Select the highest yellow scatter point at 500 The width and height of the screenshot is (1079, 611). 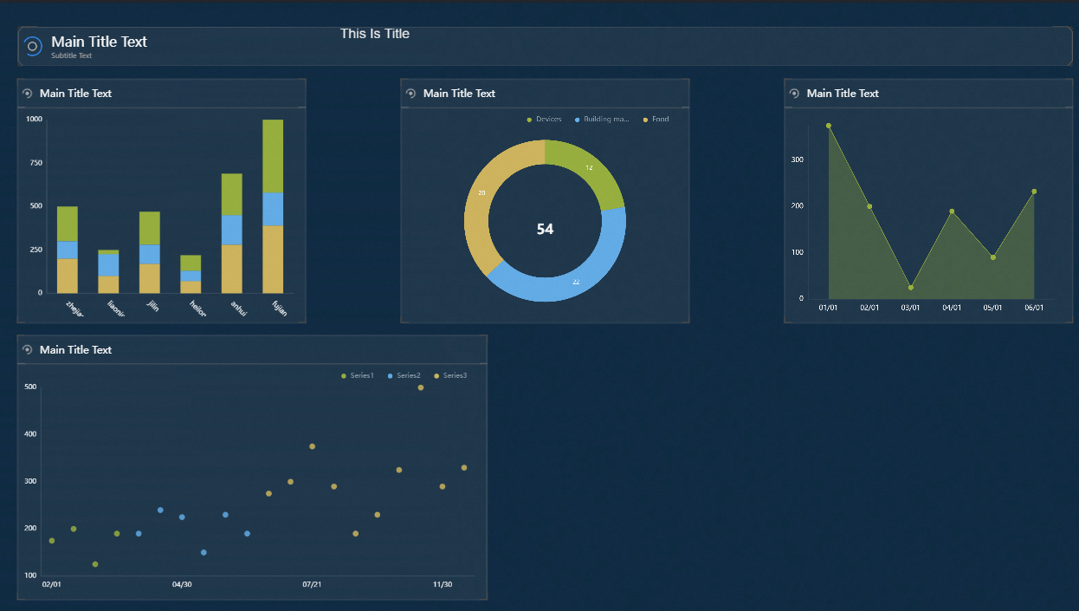click(421, 387)
